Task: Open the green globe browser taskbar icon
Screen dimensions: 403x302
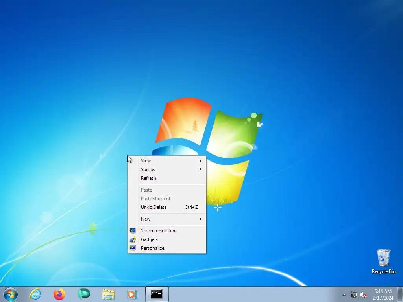Action: tap(84, 294)
